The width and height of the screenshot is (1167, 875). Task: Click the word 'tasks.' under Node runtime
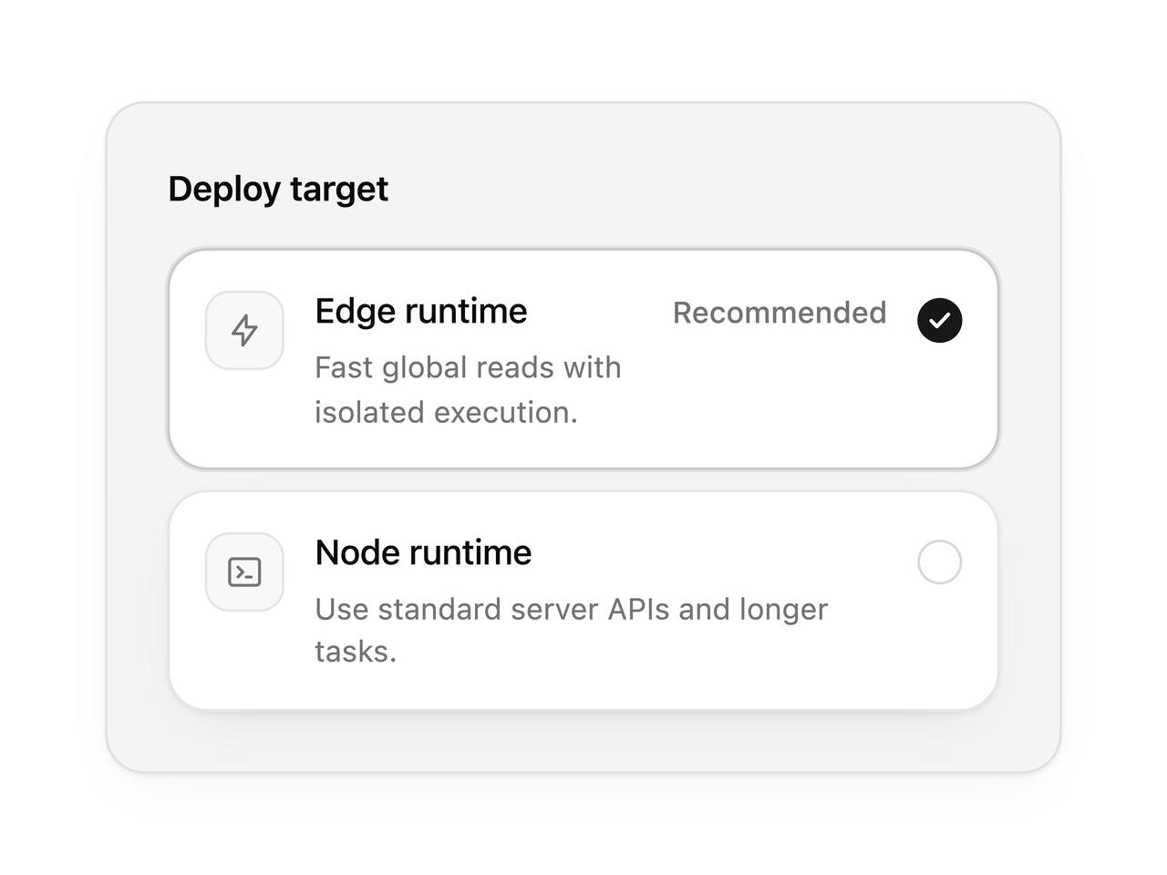pos(356,652)
